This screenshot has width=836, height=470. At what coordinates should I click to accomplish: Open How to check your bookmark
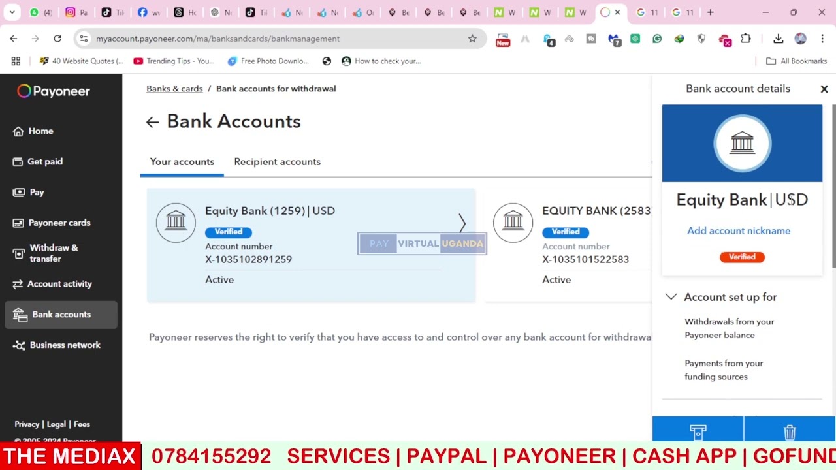coord(381,61)
